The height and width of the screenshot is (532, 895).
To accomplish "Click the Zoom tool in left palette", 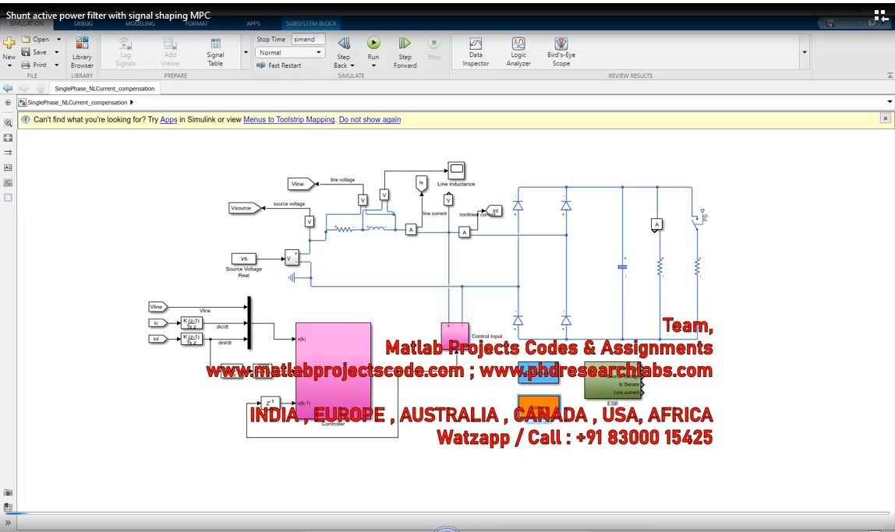I will 8,123.
